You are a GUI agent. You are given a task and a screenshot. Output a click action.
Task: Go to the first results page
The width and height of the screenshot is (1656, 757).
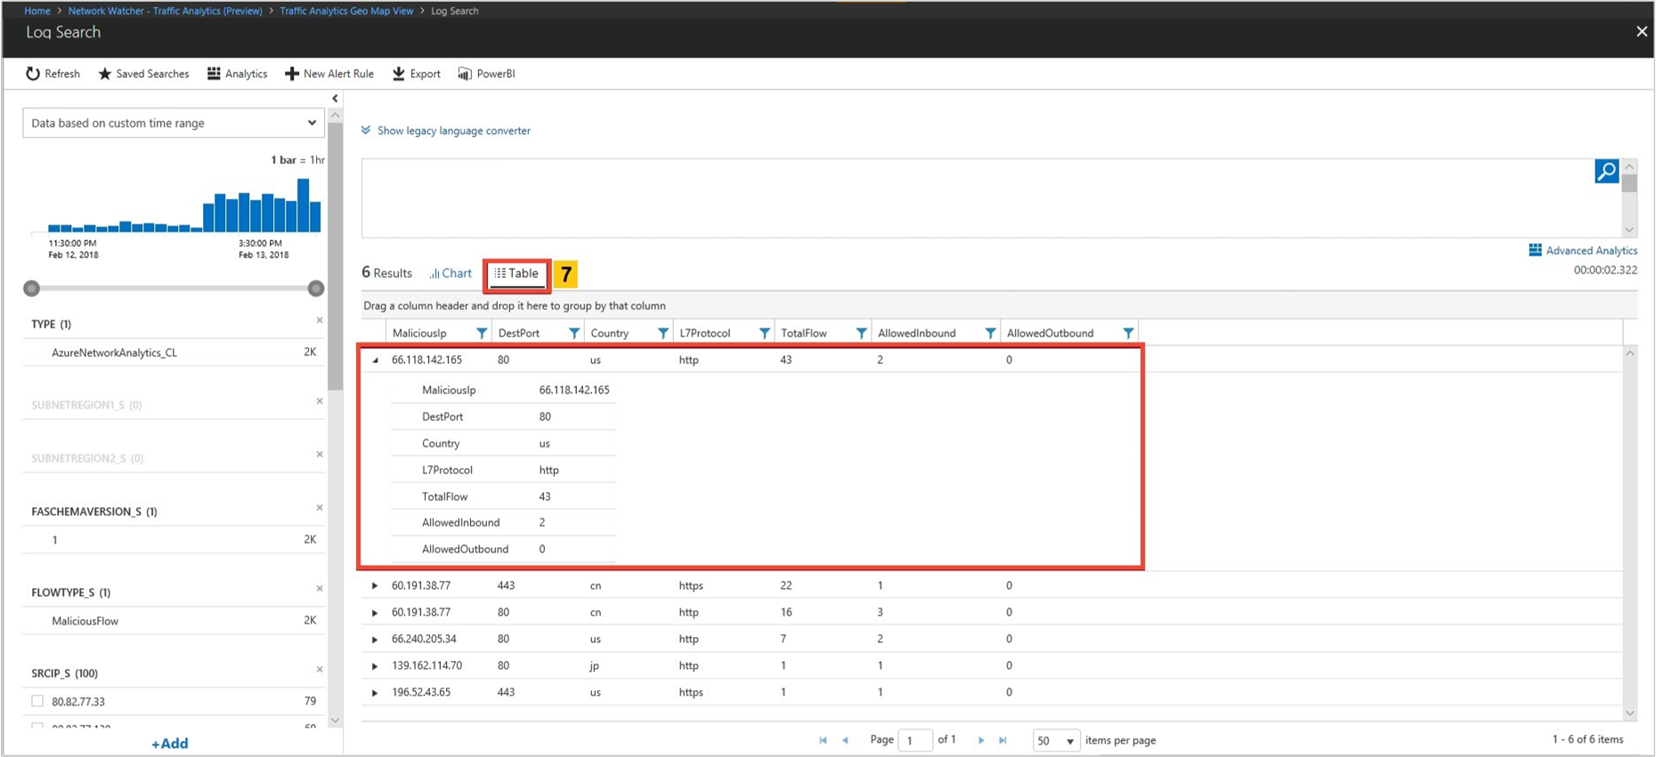pyautogui.click(x=823, y=740)
